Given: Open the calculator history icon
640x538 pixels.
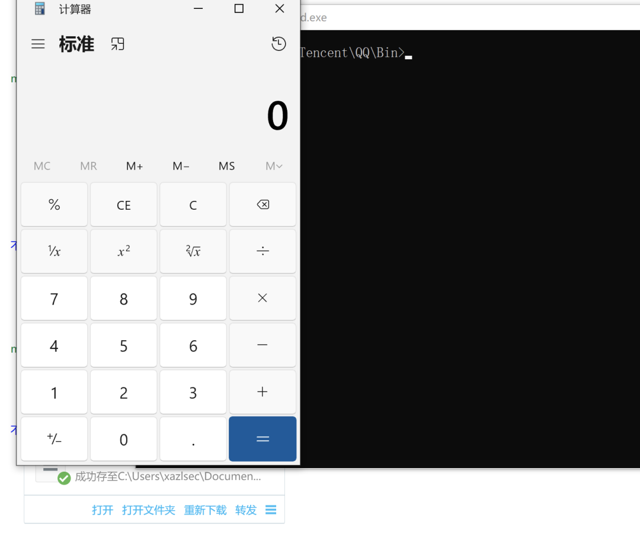Looking at the screenshot, I should coord(279,44).
